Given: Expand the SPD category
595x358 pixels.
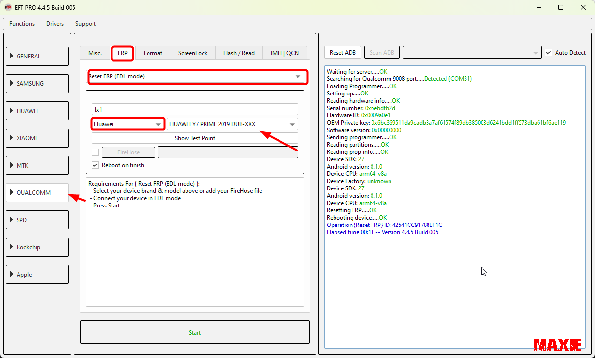Looking at the screenshot, I should [37, 220].
